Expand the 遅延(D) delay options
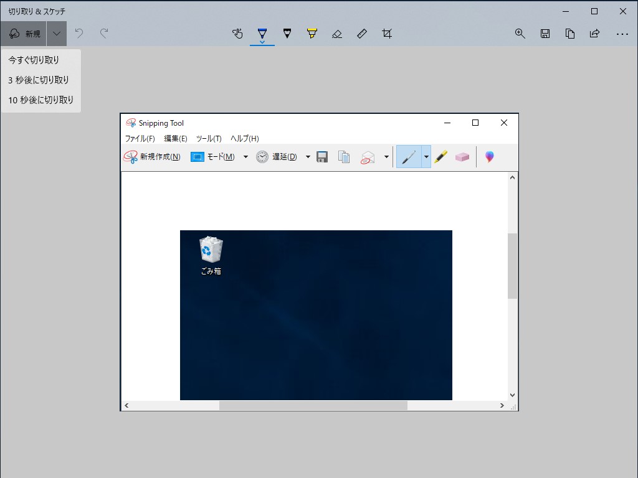Viewport: 638px width, 478px height. click(308, 156)
